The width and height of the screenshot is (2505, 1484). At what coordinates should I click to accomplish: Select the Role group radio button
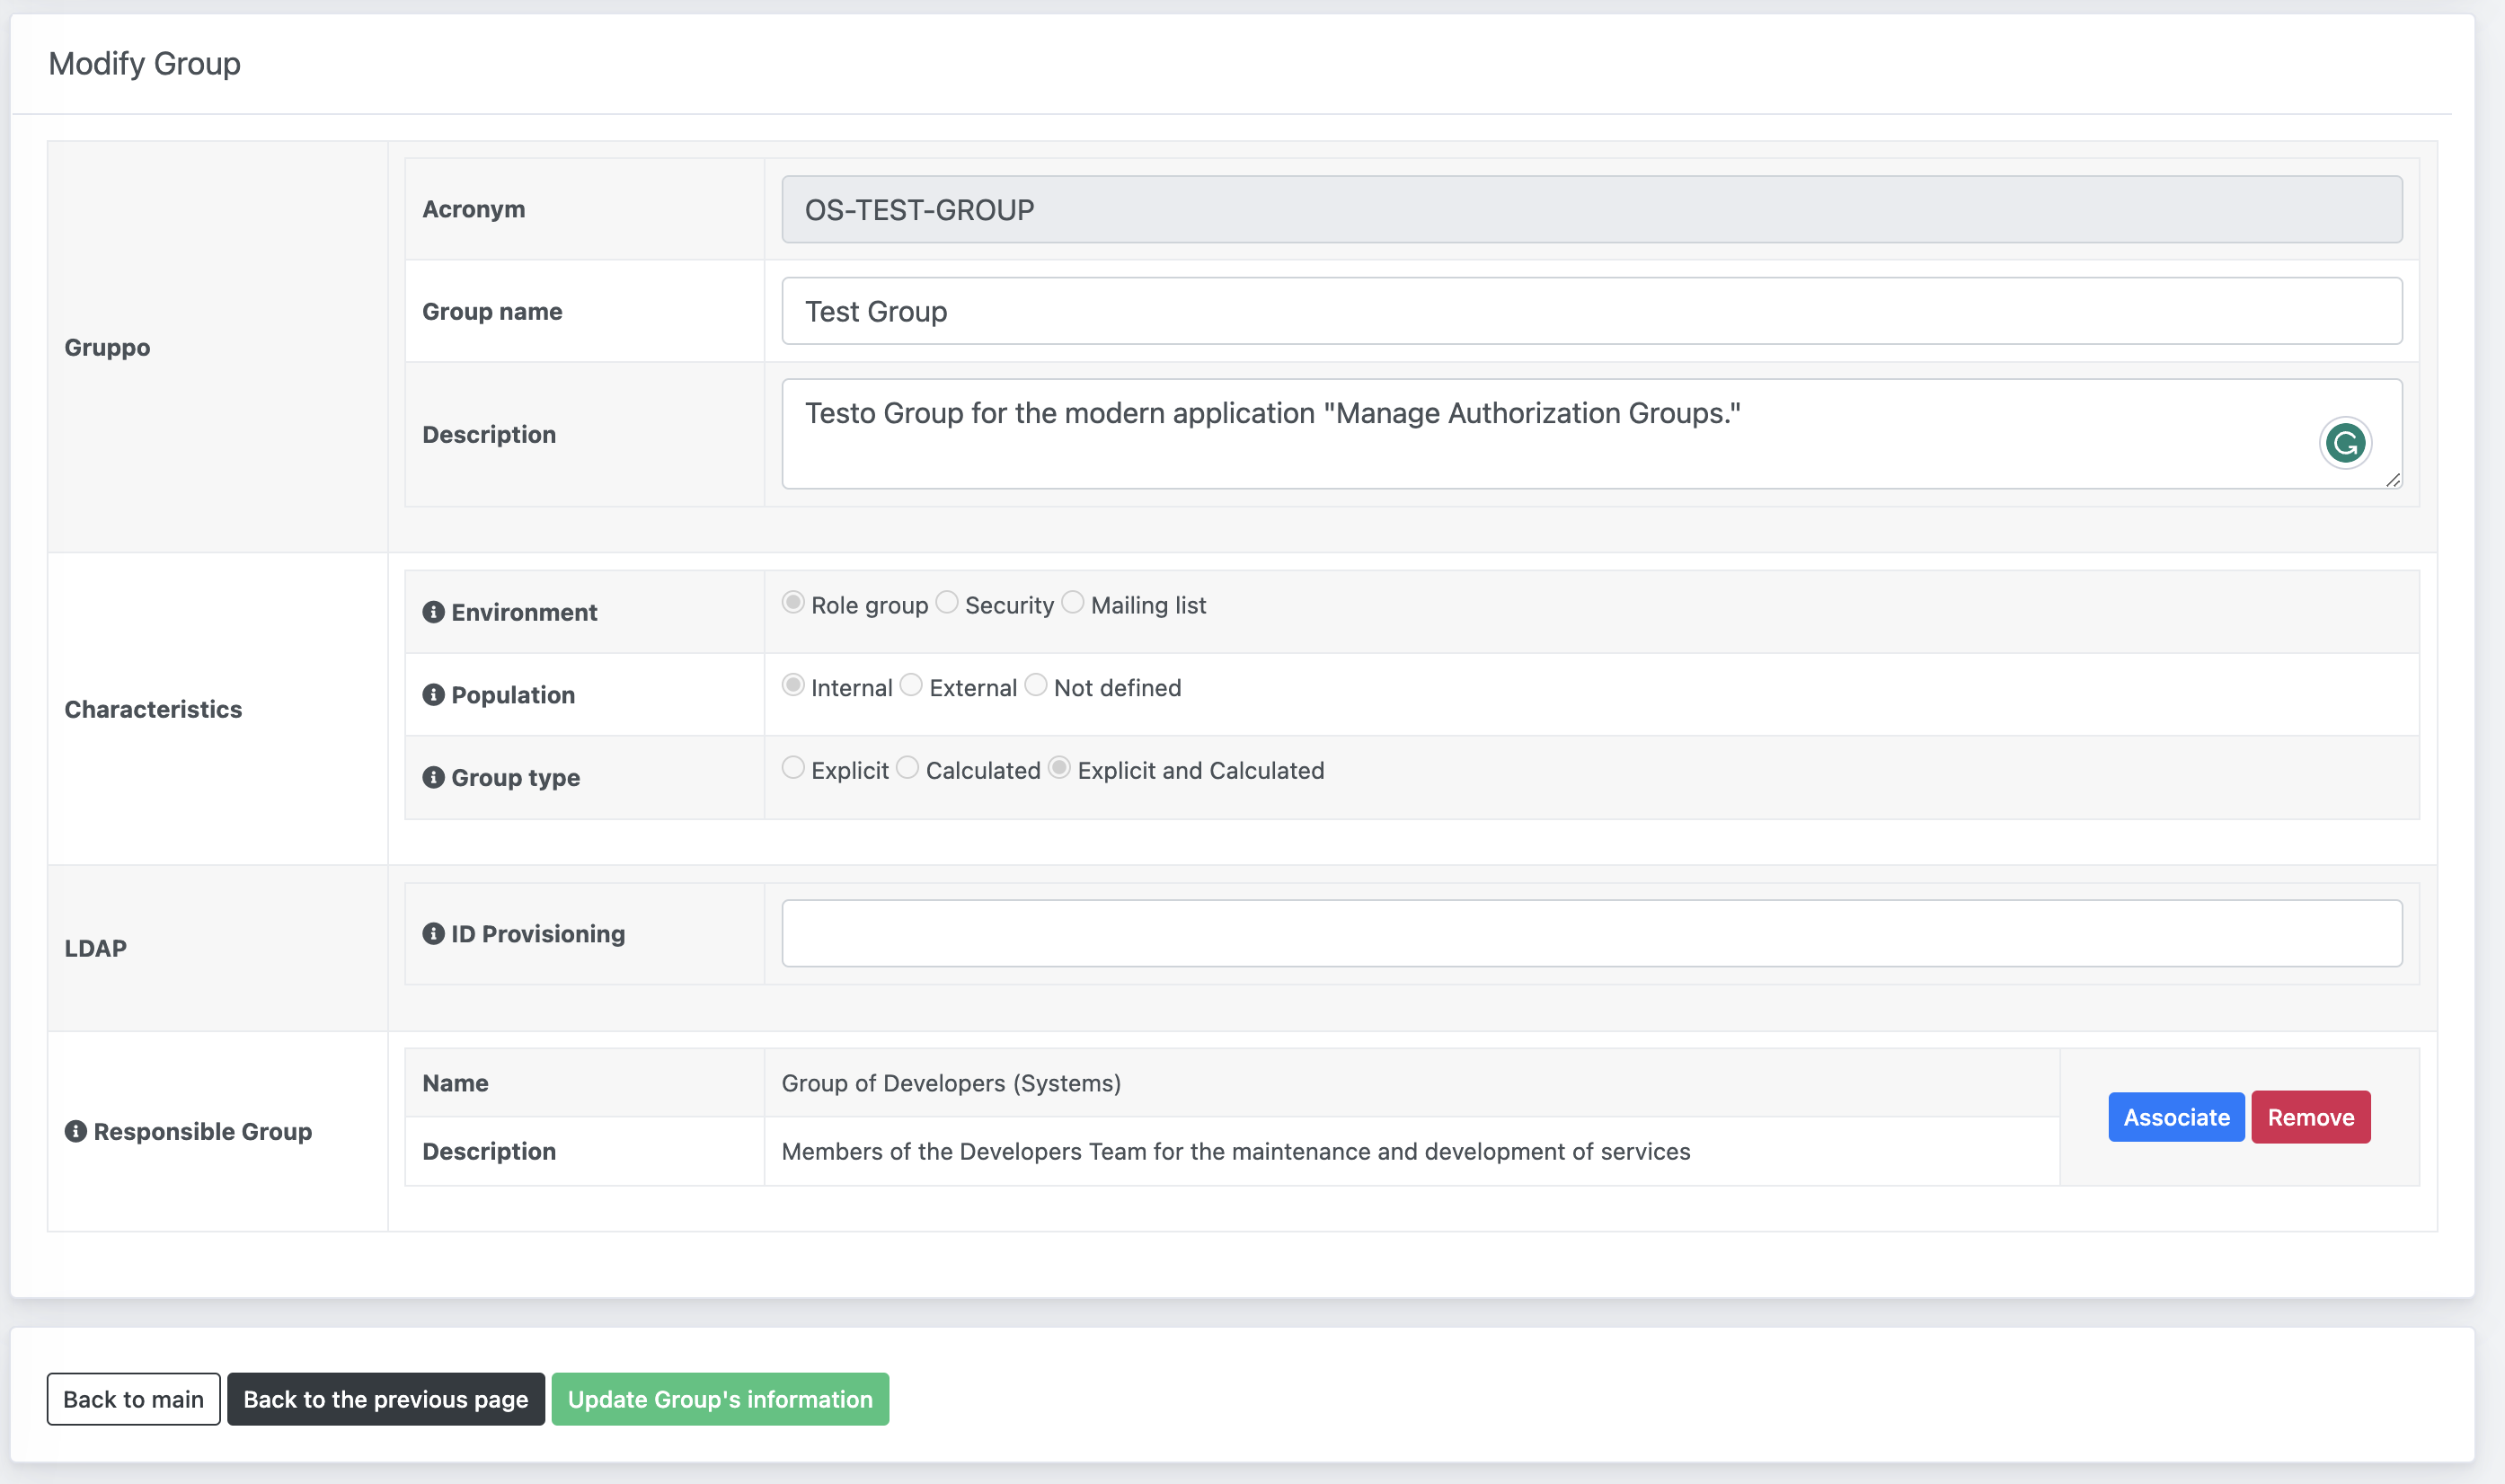tap(793, 605)
